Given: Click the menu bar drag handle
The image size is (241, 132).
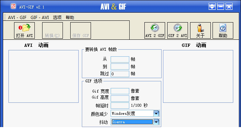Looking at the screenshot, I should click(x=5, y=17).
